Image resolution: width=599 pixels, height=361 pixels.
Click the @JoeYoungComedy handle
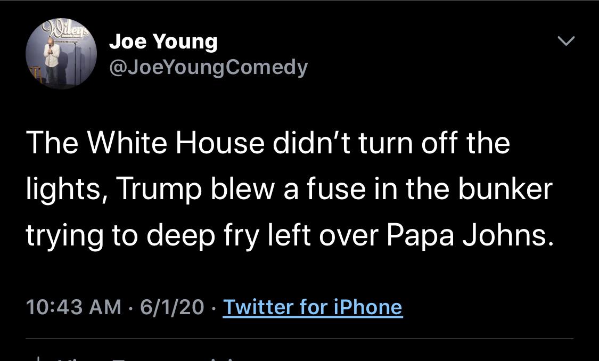pos(208,67)
